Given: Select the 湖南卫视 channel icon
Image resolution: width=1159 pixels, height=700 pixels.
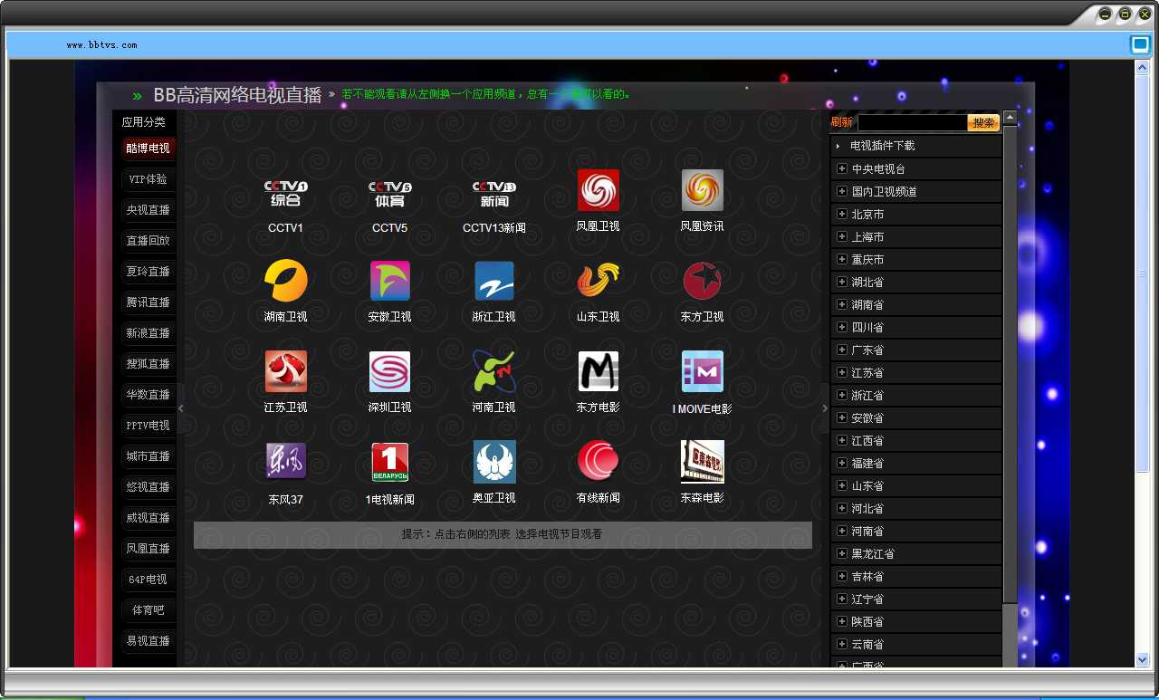Looking at the screenshot, I should [x=285, y=281].
